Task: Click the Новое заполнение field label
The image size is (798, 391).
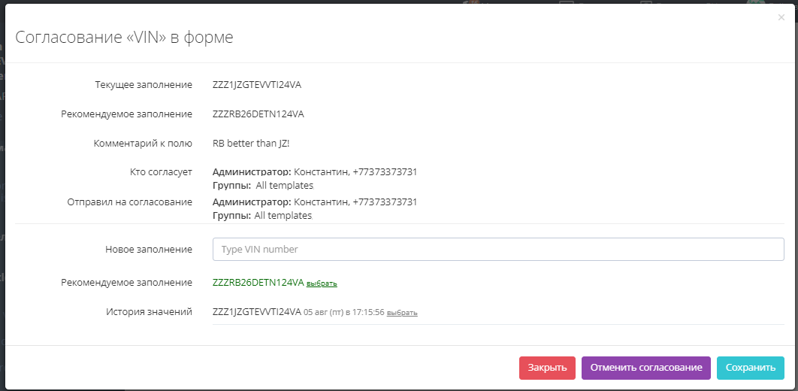Action: point(149,249)
